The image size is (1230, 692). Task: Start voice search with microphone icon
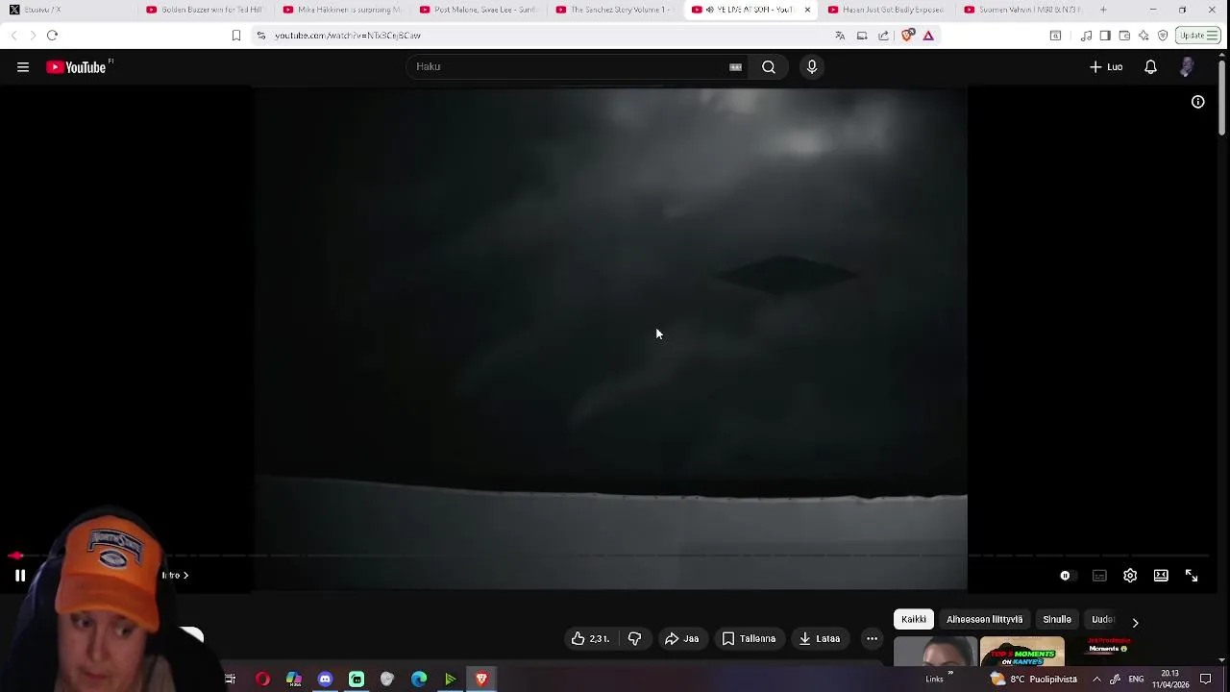coord(812,67)
